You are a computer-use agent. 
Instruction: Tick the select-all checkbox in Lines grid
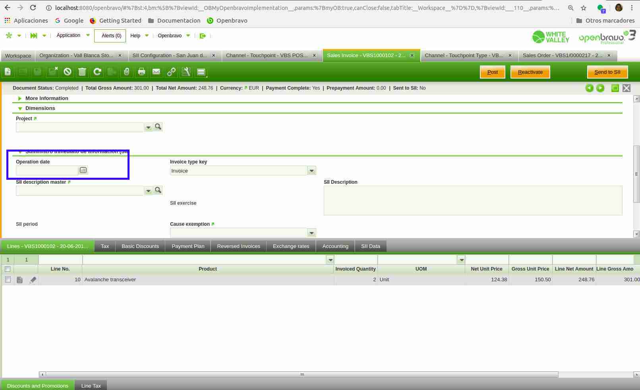[x=8, y=269]
